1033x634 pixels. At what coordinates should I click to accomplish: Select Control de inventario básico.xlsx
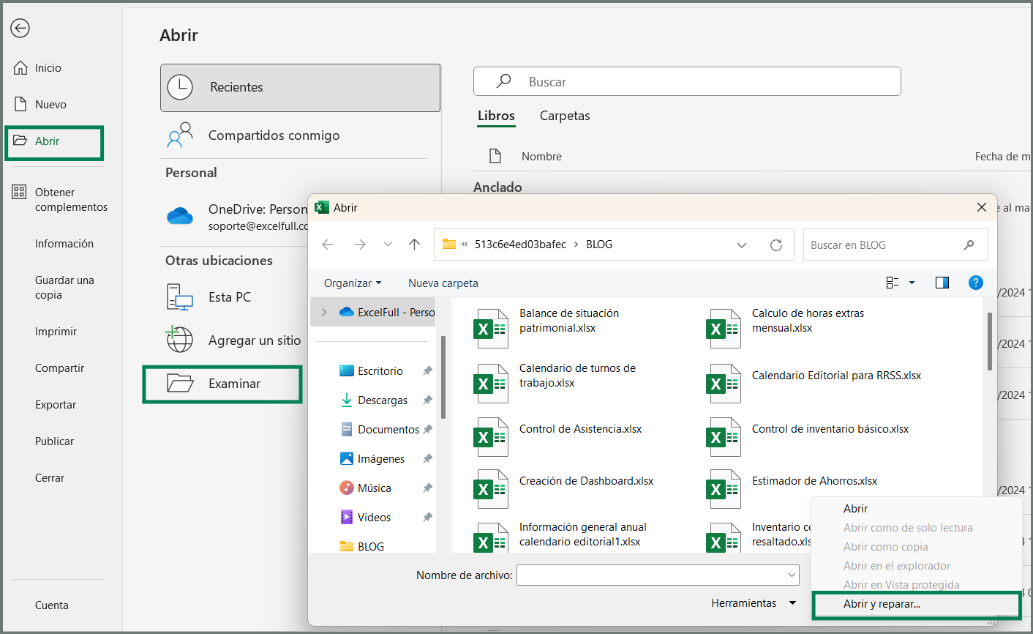click(x=808, y=436)
